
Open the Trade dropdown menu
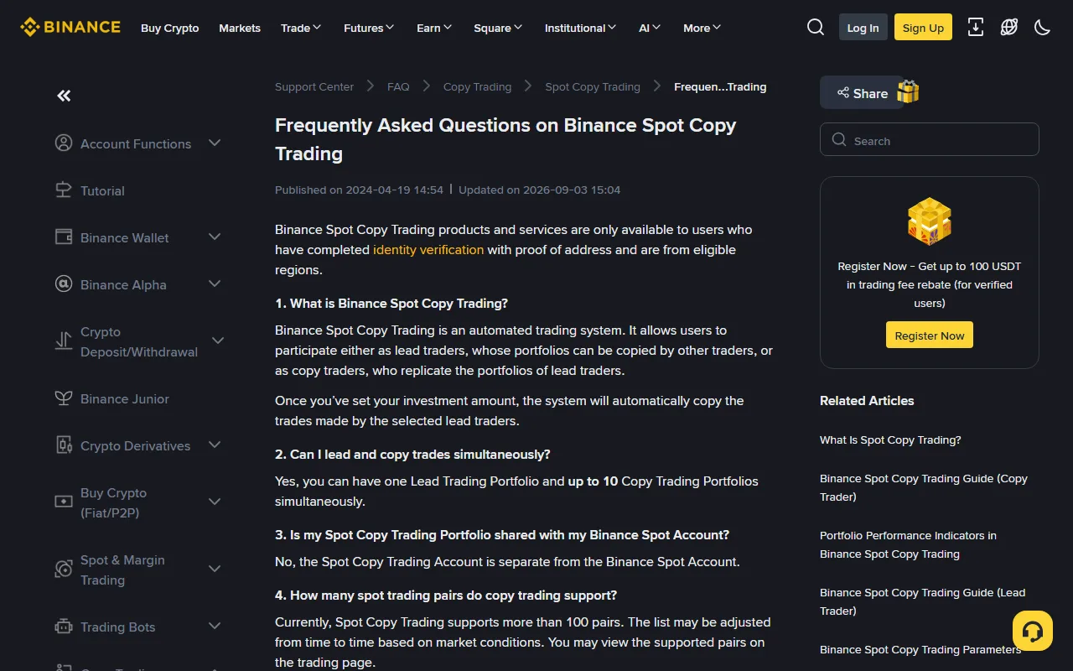coord(301,28)
